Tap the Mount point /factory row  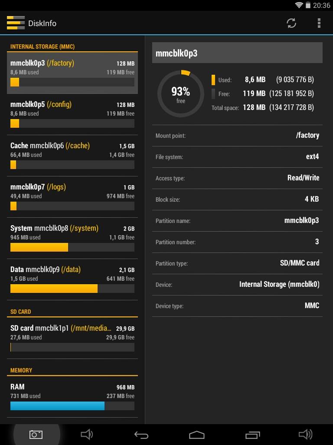237,136
